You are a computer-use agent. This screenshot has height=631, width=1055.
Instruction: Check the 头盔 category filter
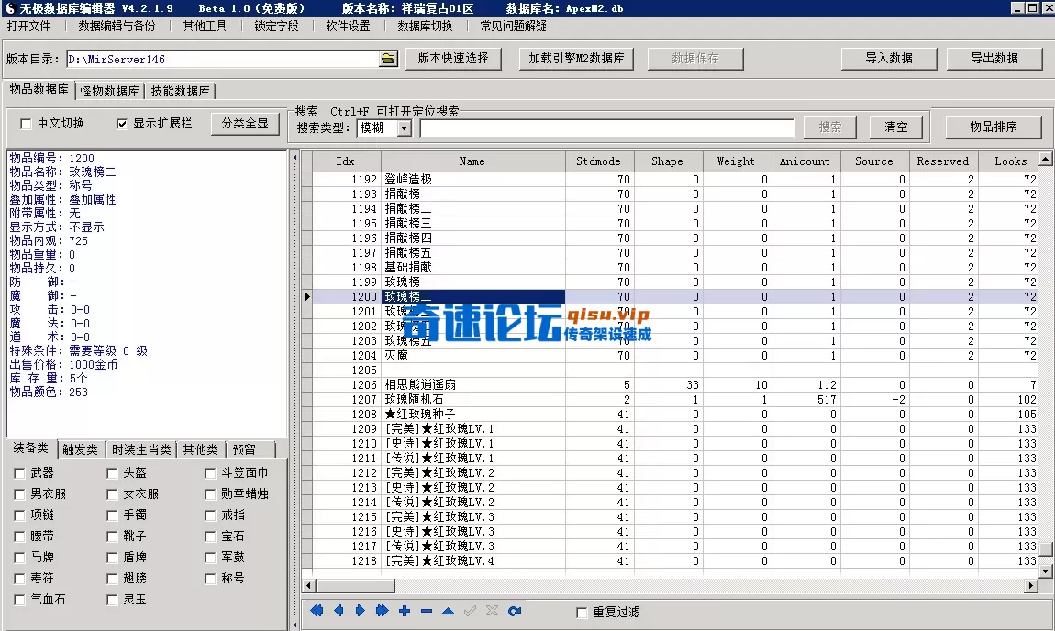[x=112, y=473]
